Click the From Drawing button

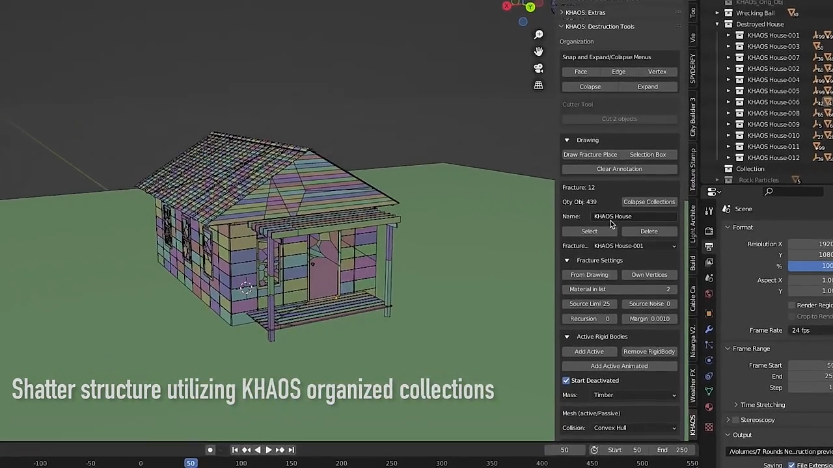coord(590,275)
